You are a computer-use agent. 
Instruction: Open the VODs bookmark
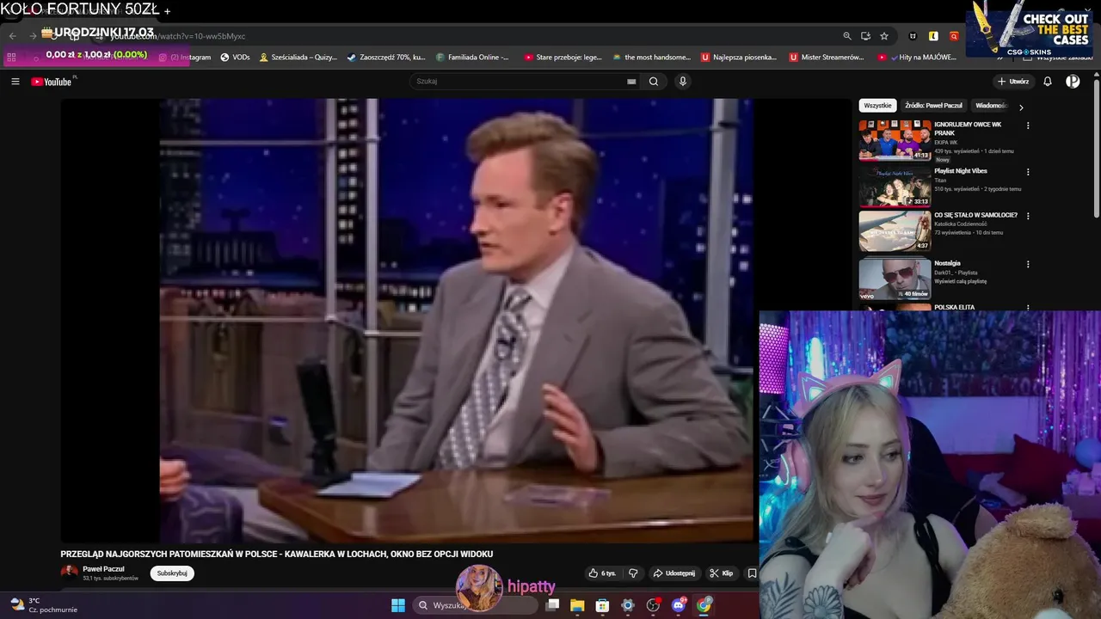pyautogui.click(x=235, y=58)
